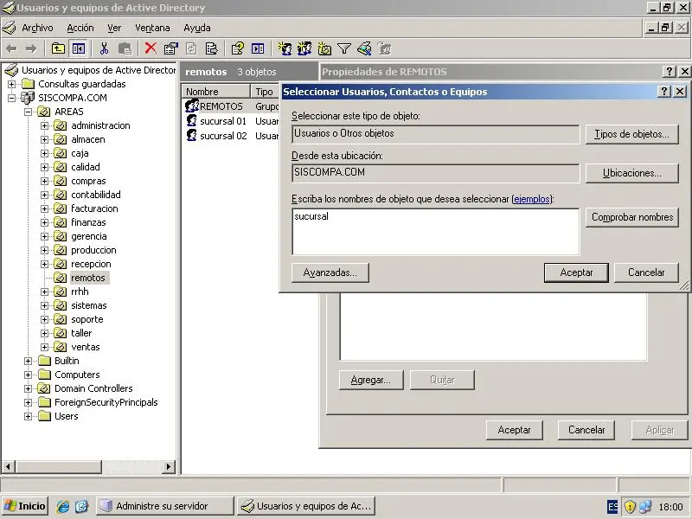Click Cancelar in Seleccionar Usuarios dialog
This screenshot has width=692, height=519.
tap(646, 272)
